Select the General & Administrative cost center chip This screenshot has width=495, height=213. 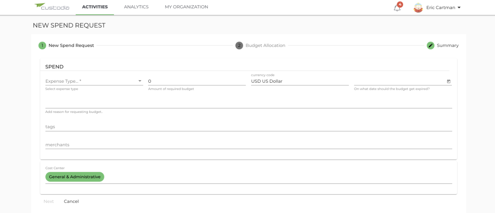click(x=75, y=177)
